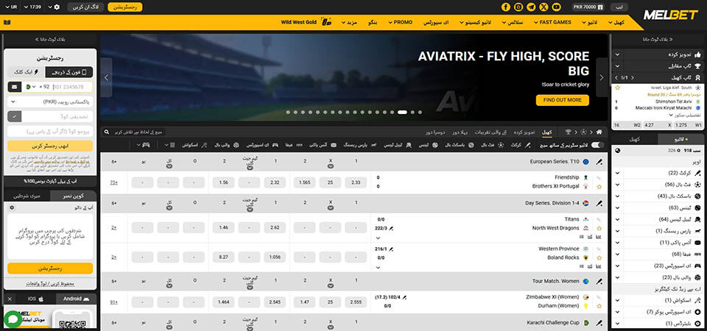
Task: Choose one-click registration method tab
Action: [28, 71]
